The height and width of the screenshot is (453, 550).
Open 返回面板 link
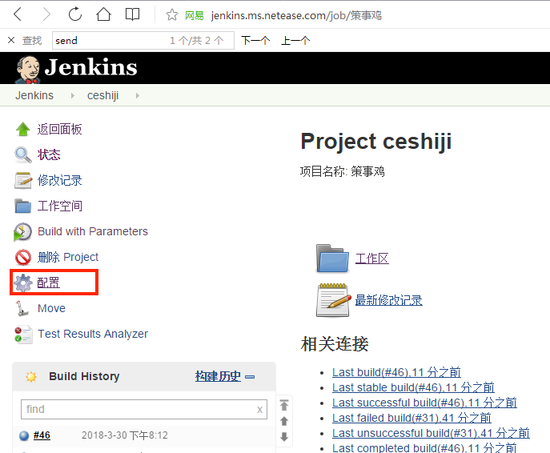pos(59,129)
